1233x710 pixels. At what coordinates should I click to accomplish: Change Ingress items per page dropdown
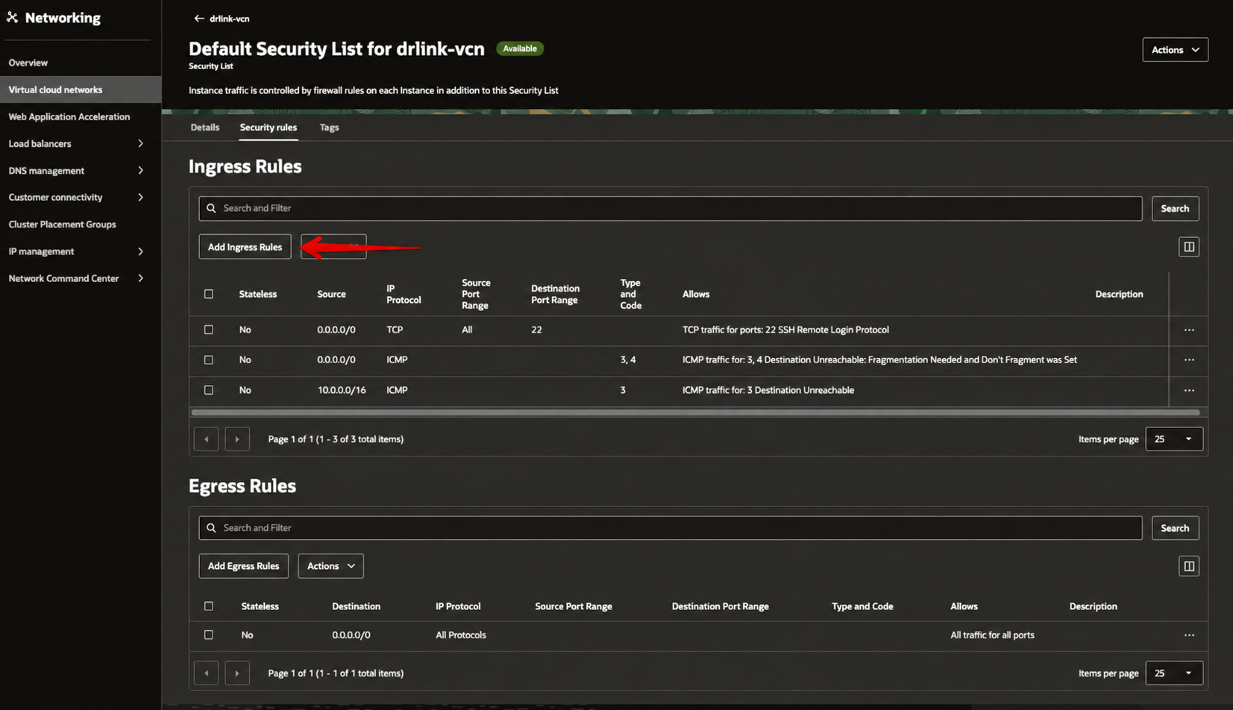tap(1174, 439)
